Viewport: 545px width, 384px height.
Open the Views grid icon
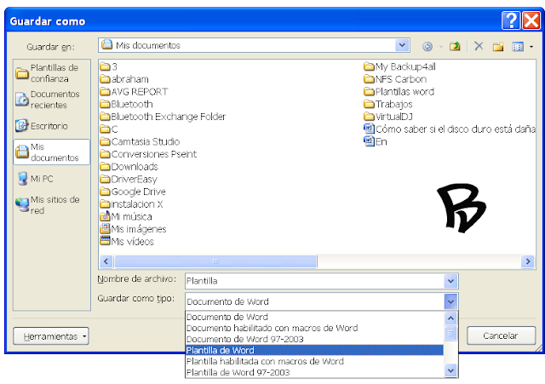[x=518, y=46]
